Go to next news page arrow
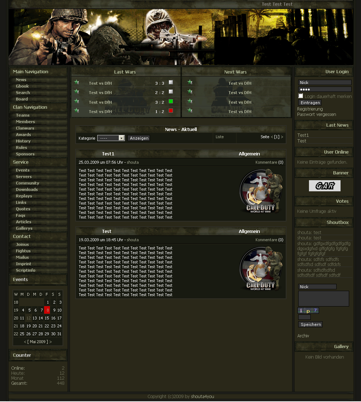Image resolution: width=361 pixels, height=402 pixels. [x=282, y=137]
